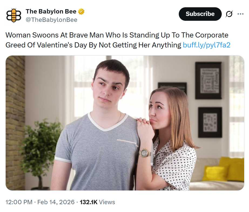The image size is (249, 212).
Task: Open The Babylon Bee display name
Action: 51,12
